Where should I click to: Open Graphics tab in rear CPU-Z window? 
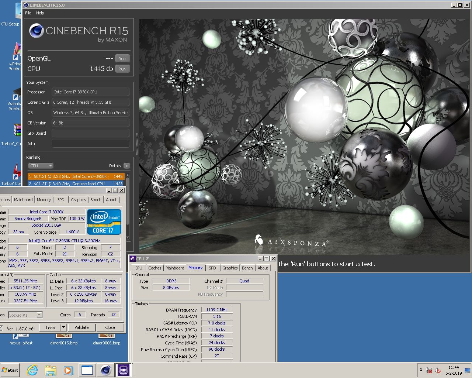[79, 200]
